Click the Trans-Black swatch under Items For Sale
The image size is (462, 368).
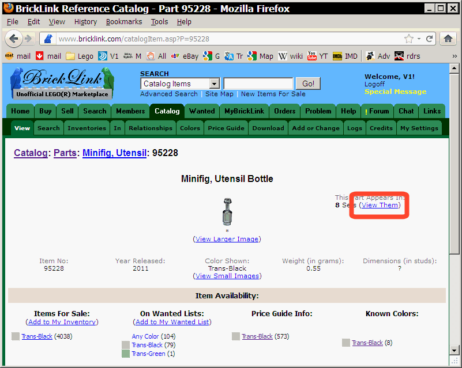tap(16, 336)
